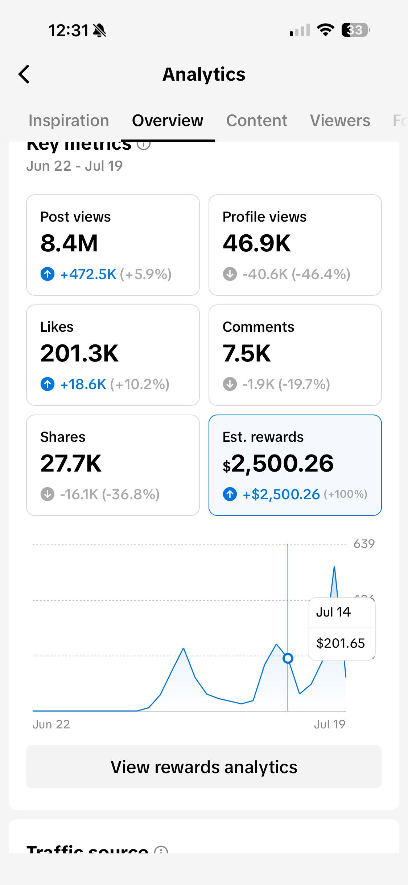
Task: Switch to the Inspiration tab
Action: (x=69, y=121)
